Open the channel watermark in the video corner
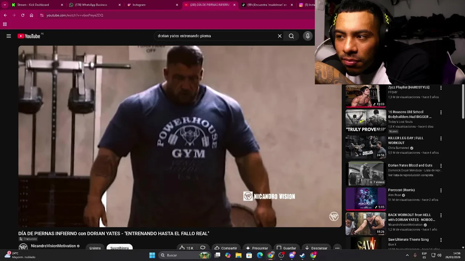 coord(334,216)
